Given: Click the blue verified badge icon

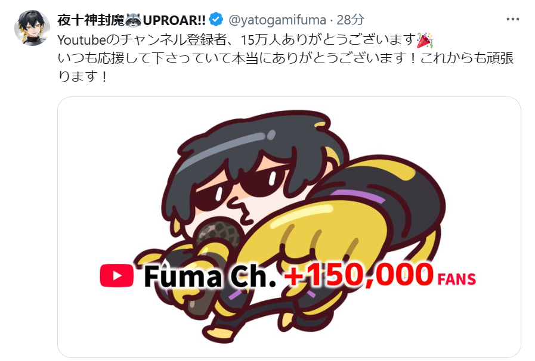Looking at the screenshot, I should tap(216, 20).
